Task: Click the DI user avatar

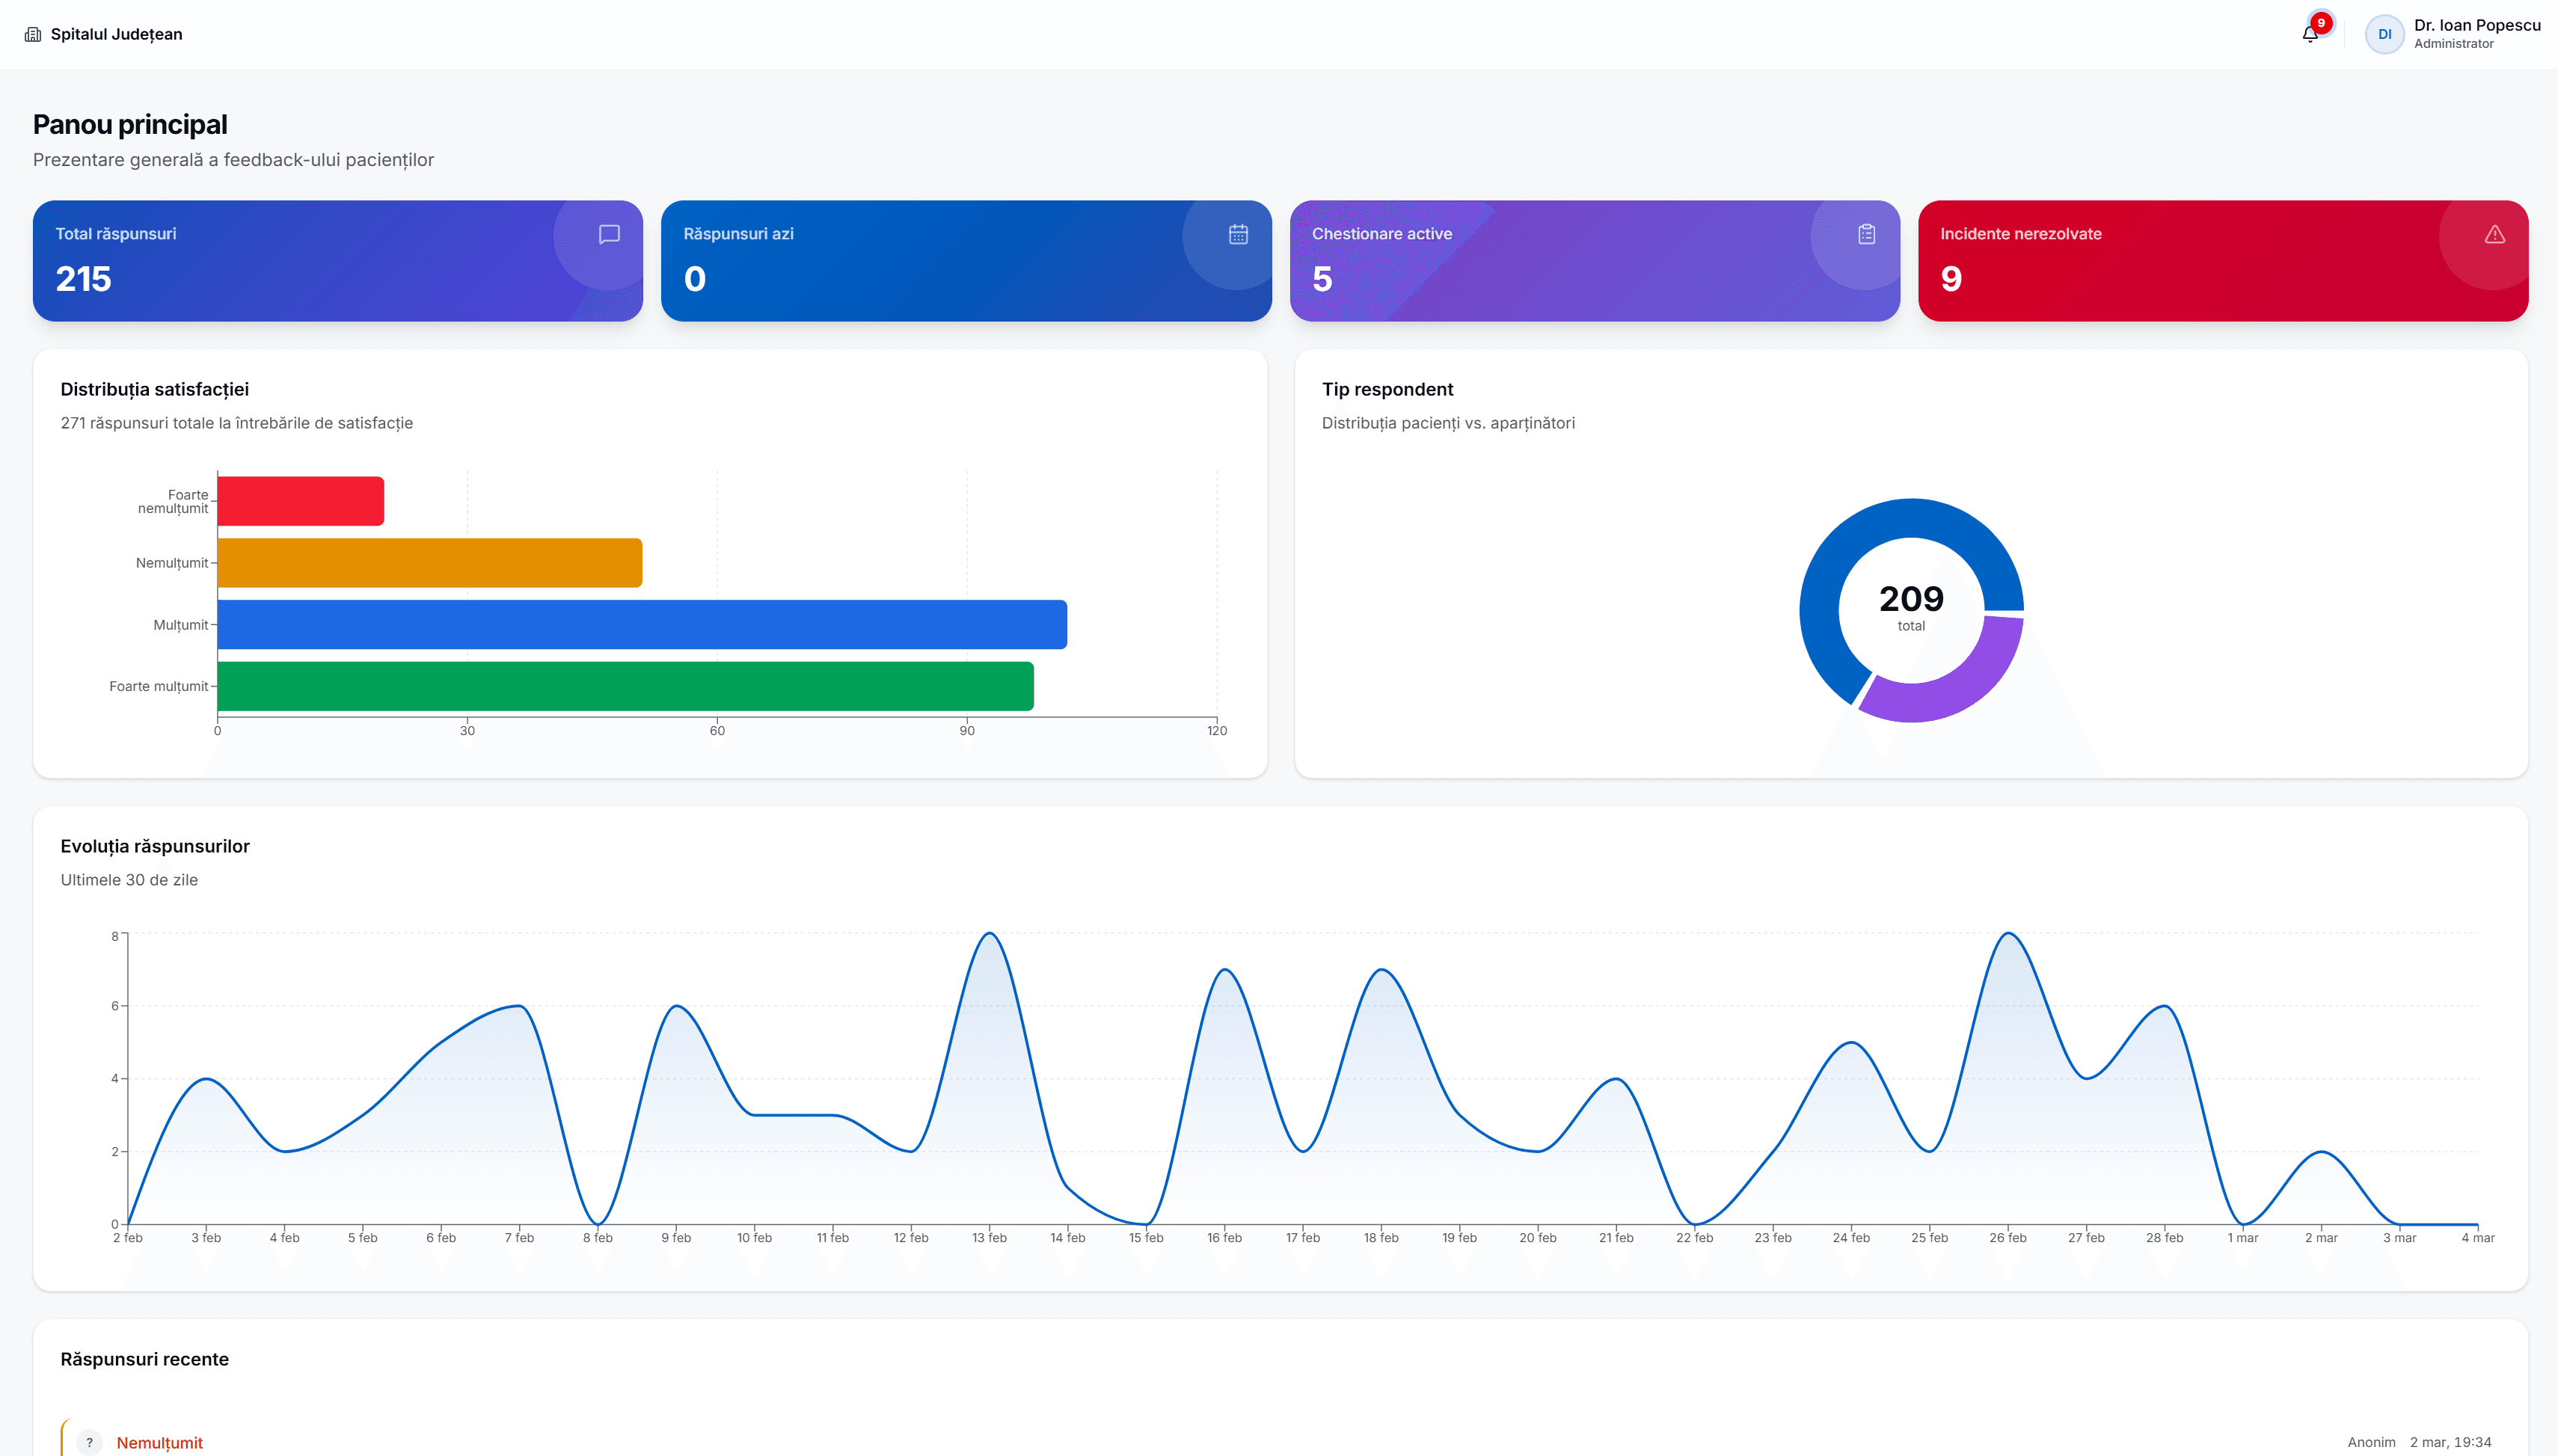Action: coord(2384,34)
